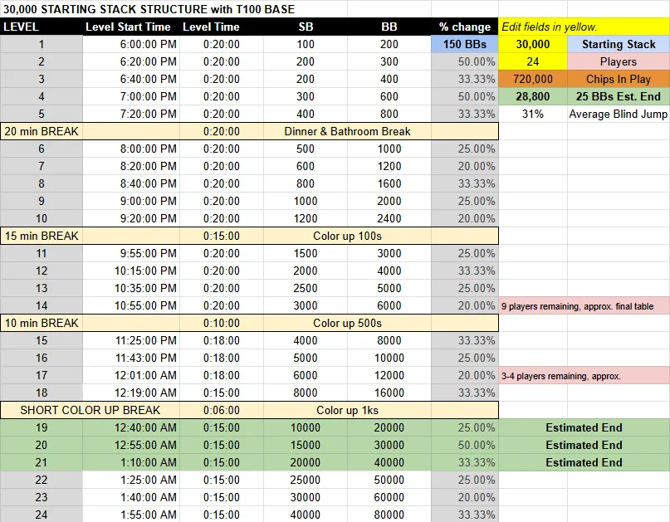The height and width of the screenshot is (522, 670).
Task: Click the LEVEL column header
Action: (x=42, y=27)
